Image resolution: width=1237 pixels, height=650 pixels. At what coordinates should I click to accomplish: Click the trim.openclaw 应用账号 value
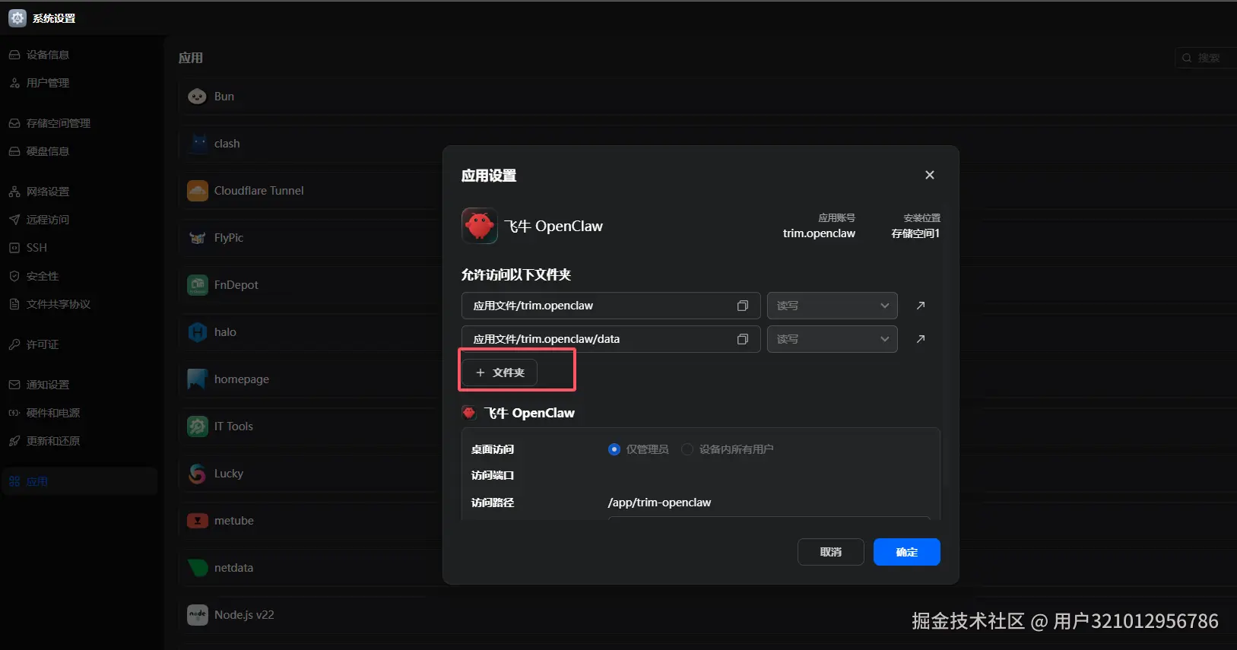tap(819, 233)
